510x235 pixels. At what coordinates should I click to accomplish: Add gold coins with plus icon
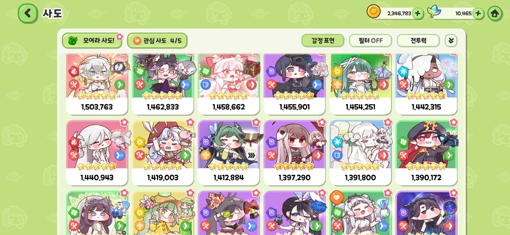[x=418, y=14]
